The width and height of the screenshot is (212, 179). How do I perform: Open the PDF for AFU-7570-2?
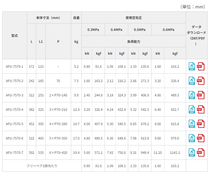tap(201, 81)
